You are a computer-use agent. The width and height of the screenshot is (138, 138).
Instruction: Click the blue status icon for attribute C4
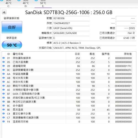pos(4,113)
